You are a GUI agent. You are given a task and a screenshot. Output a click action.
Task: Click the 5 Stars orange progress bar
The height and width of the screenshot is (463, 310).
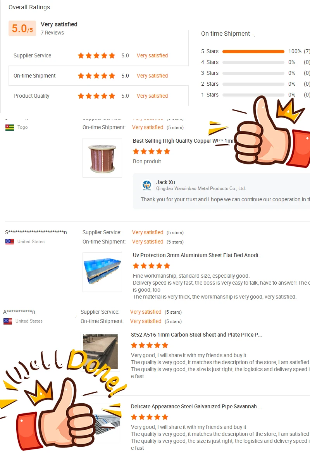[253, 51]
